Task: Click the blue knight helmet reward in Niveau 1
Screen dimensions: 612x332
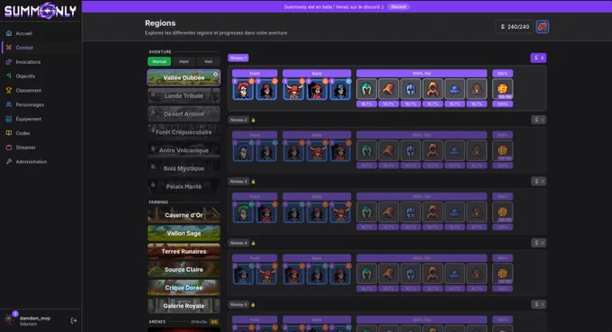Action: click(x=410, y=89)
